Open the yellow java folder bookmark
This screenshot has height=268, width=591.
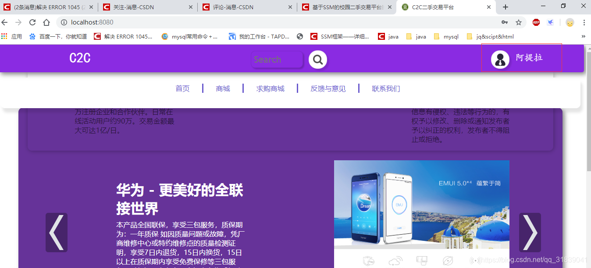pyautogui.click(x=416, y=36)
